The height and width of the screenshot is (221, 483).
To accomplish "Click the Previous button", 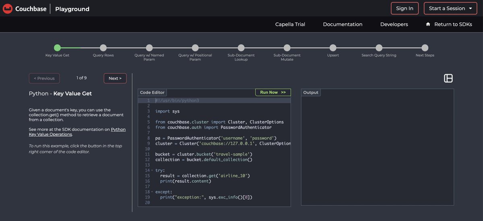I will pos(44,78).
